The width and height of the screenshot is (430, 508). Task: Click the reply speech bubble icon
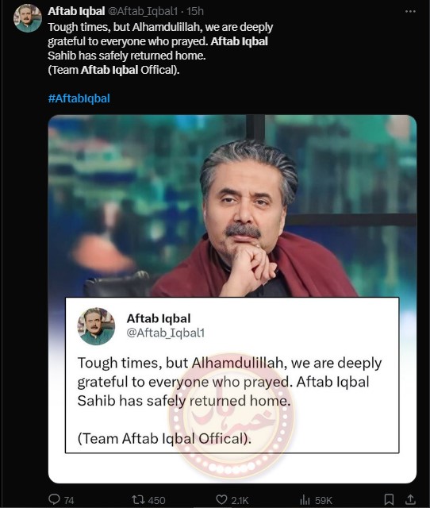click(54, 499)
